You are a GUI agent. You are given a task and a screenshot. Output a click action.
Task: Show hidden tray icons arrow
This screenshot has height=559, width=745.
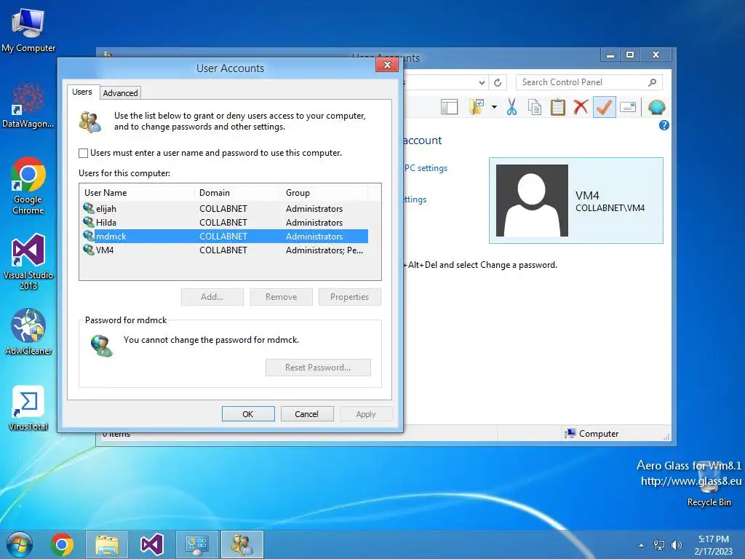(642, 545)
